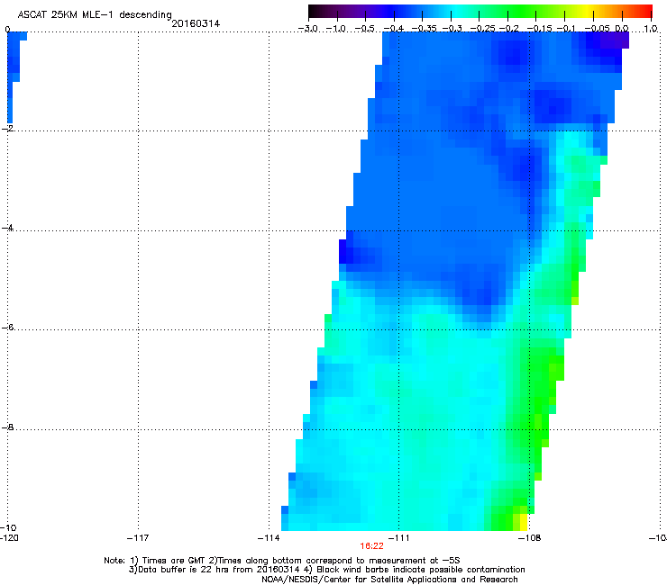Click the longitude axis label '-114'
The image size is (667, 585).
click(269, 538)
